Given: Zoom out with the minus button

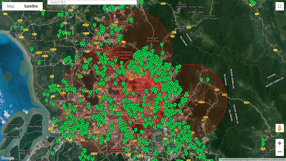Looking at the screenshot, I should pyautogui.click(x=279, y=152).
